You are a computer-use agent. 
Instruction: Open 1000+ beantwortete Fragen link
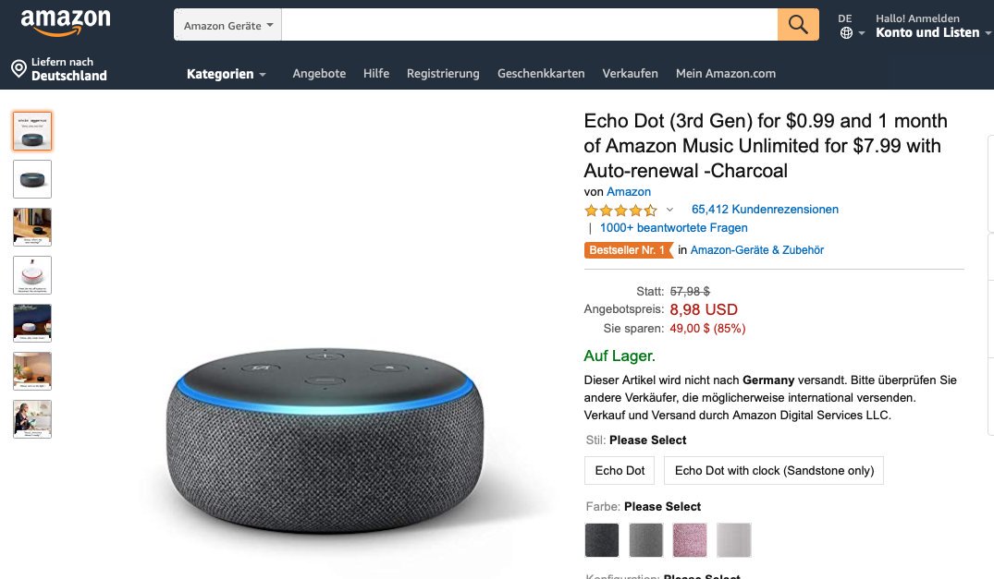[673, 228]
